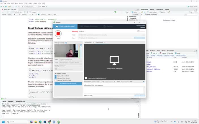Open the Normal paragraph style dropdown
This screenshot has width=199, height=124.
(24, 14)
